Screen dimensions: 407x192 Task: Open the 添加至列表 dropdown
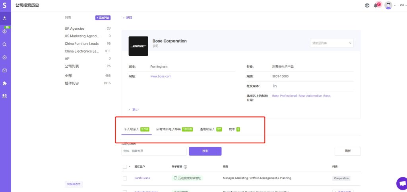pos(332,43)
